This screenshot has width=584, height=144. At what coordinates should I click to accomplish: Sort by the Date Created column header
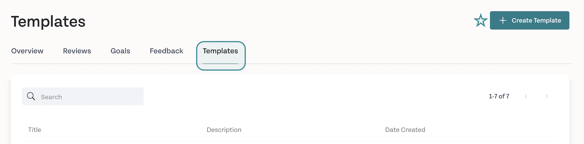(x=405, y=130)
